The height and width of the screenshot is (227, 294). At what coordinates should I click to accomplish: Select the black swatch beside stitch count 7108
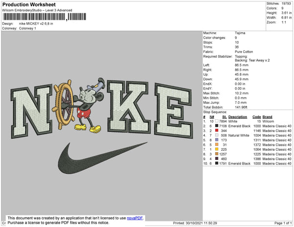tap(217, 126)
